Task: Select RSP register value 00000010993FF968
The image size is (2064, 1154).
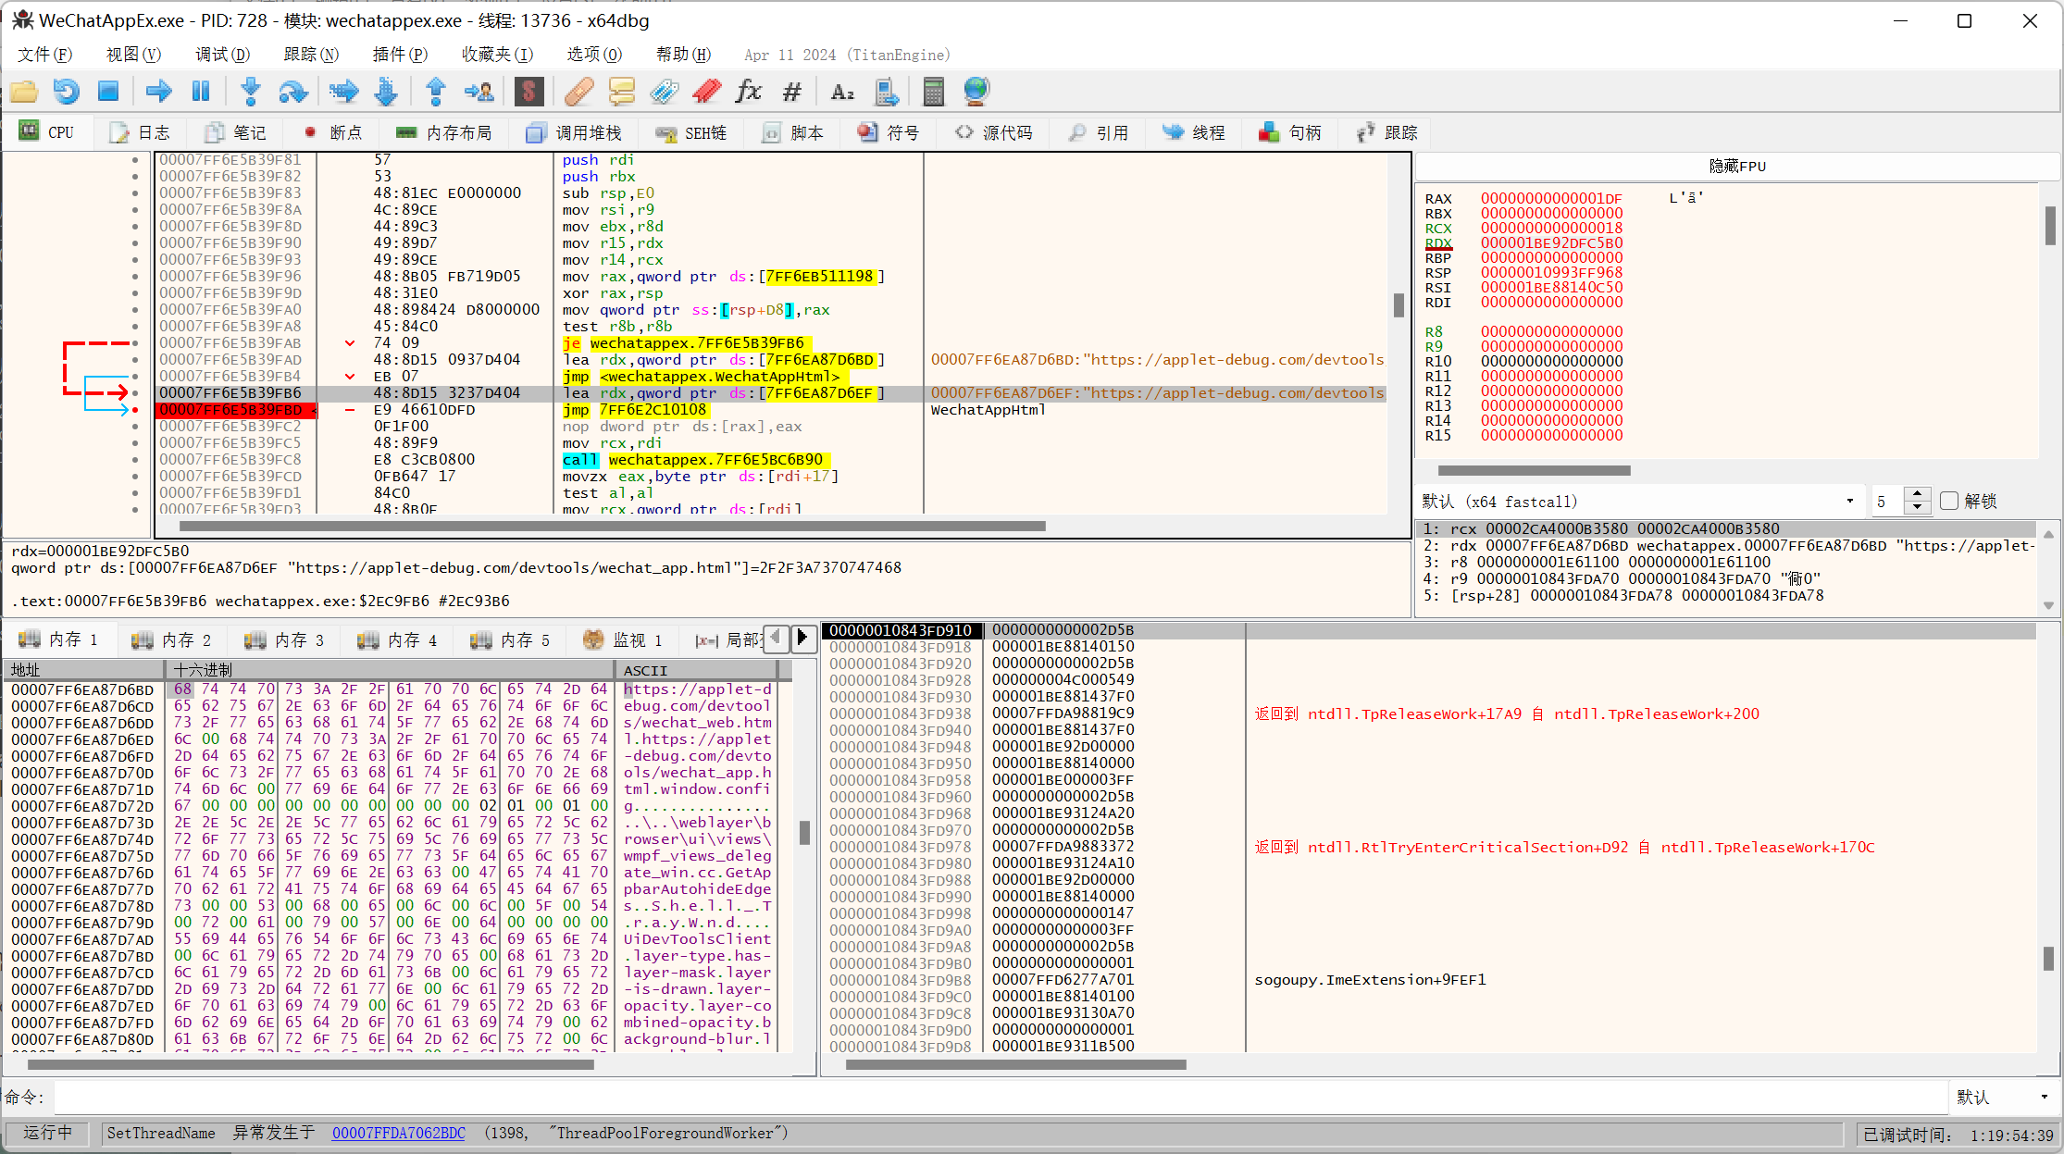Action: point(1551,272)
